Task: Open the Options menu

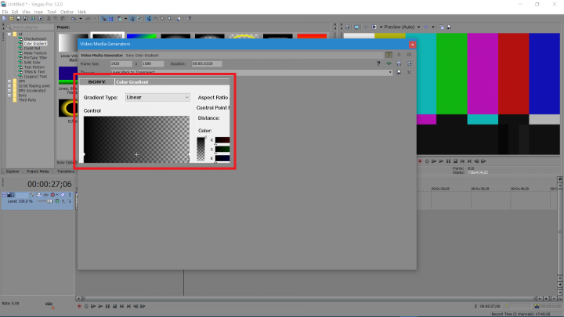Action: pyautogui.click(x=67, y=12)
